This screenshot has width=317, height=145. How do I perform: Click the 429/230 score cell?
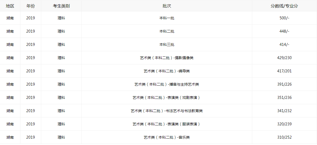(284, 58)
